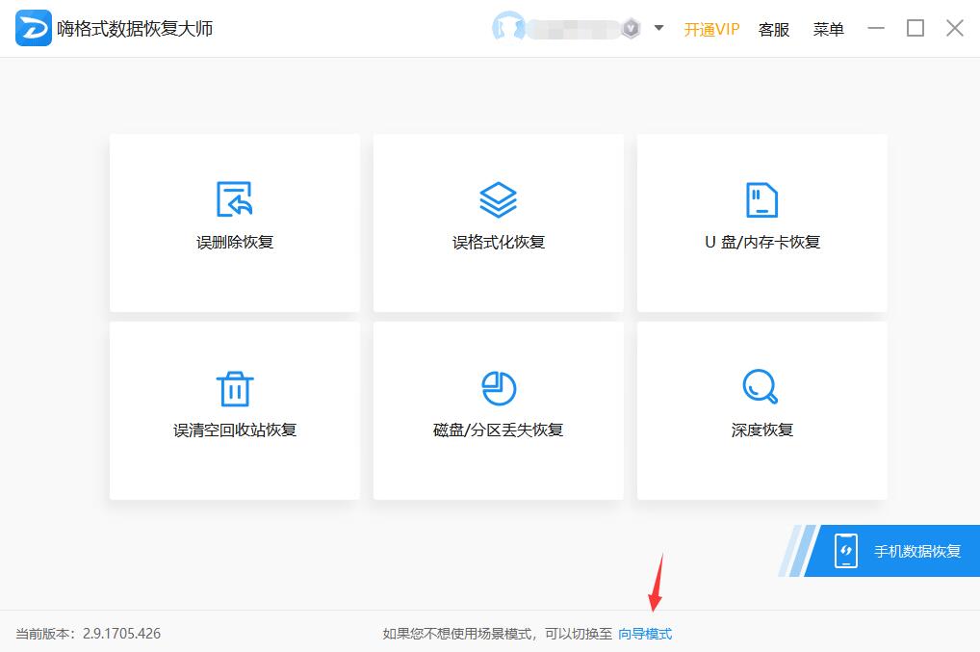Open the 菜单 menu
The width and height of the screenshot is (980, 652).
pos(827,29)
